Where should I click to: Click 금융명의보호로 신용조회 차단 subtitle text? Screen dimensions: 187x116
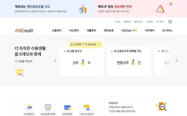pyautogui.click(x=41, y=11)
